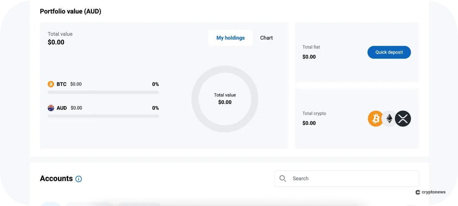Click the BTC coin icon in holdings
The height and width of the screenshot is (206, 458).
click(51, 84)
